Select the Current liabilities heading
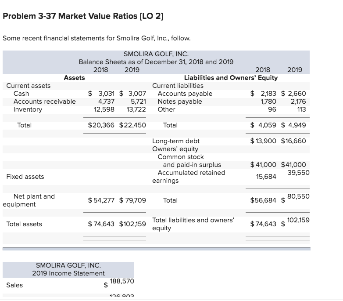Screen dimensions: 343x301 click(178, 86)
